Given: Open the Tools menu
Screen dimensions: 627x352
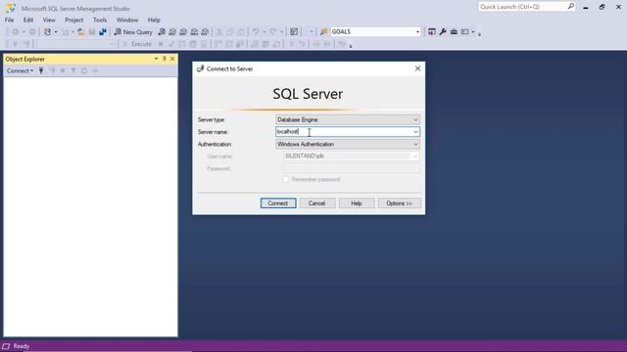Looking at the screenshot, I should click(100, 20).
